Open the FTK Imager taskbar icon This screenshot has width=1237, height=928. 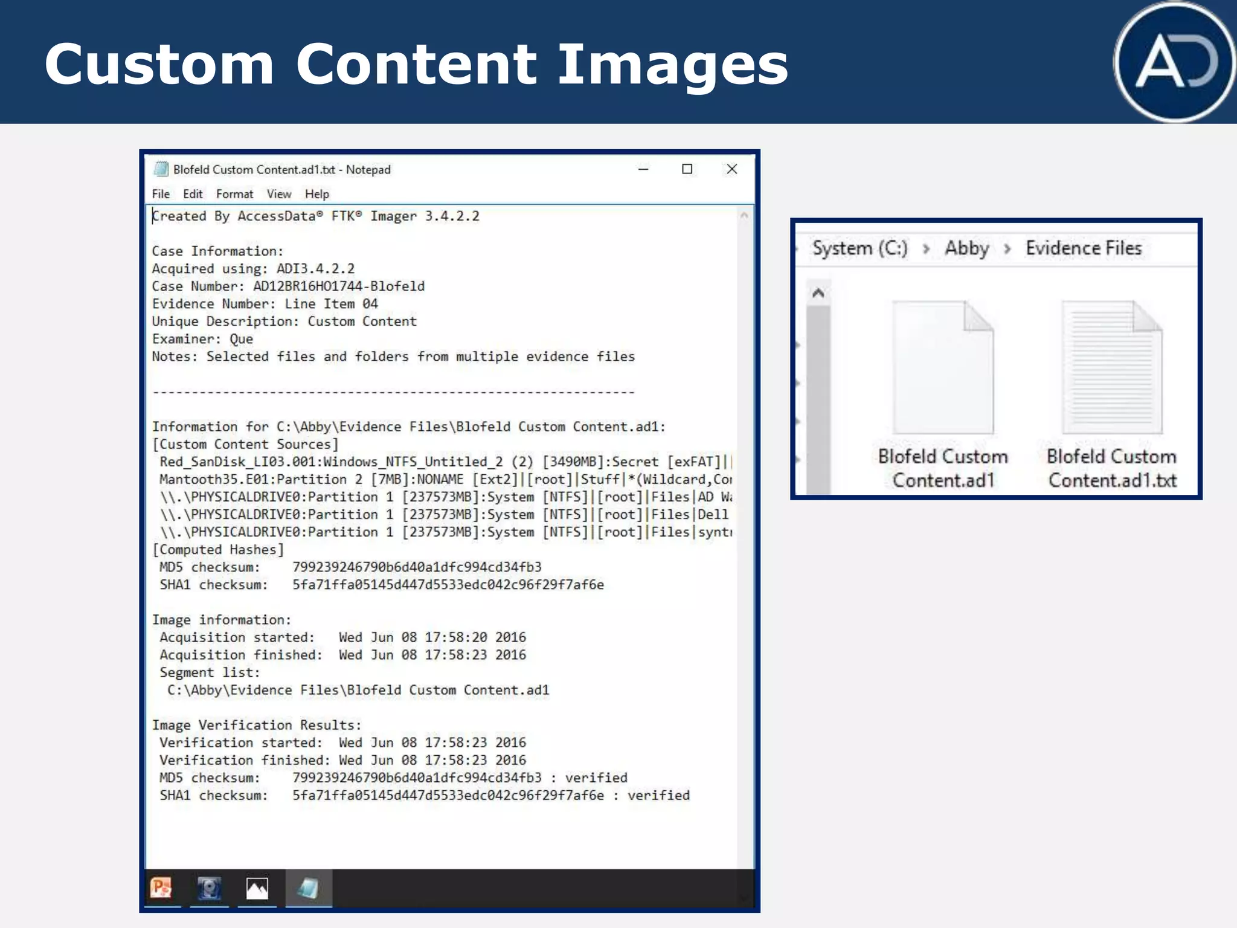[209, 888]
